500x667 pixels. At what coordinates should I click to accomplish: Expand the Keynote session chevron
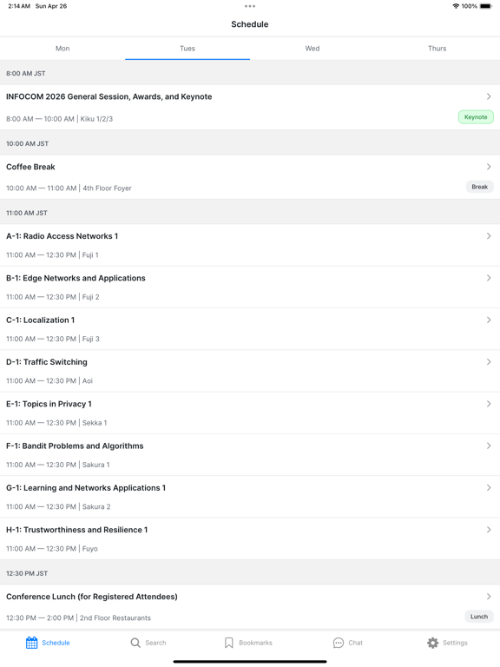tap(489, 96)
